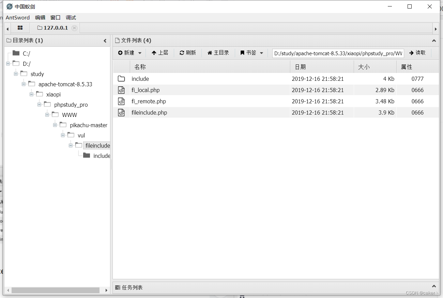The height and width of the screenshot is (298, 443).
Task: Collapse the phpstudy_pro tree node
Action: [x=39, y=105]
